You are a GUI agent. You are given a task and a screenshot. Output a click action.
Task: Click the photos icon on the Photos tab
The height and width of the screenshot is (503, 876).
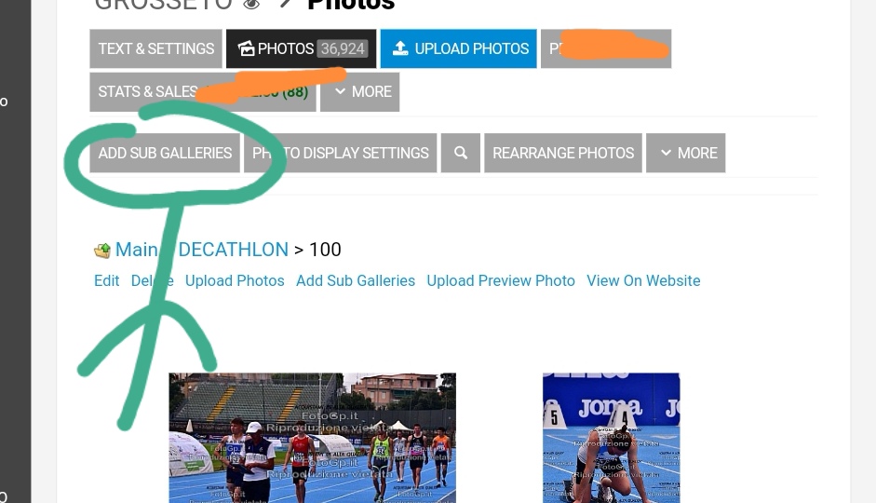click(246, 48)
